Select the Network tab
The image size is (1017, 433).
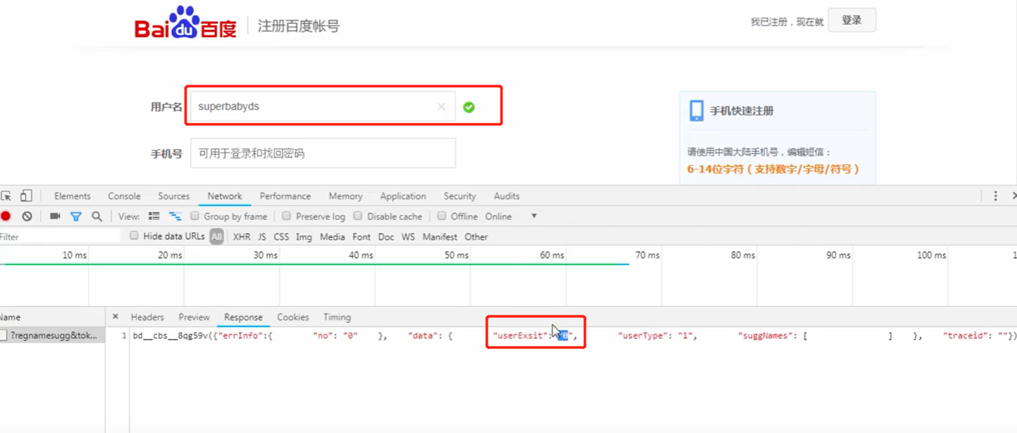(225, 196)
